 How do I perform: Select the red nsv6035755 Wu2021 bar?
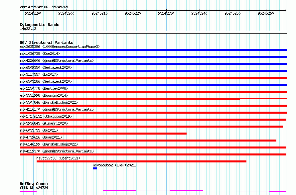pos(103,134)
